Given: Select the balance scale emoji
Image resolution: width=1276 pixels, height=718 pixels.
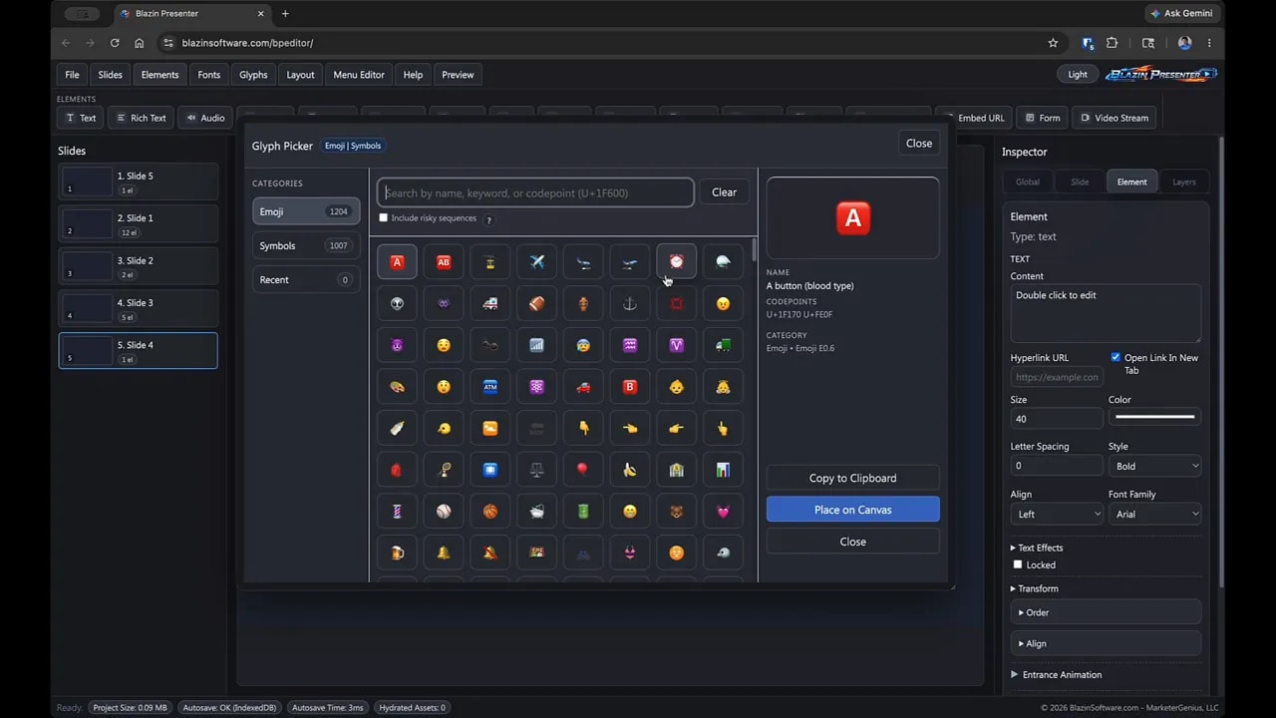Looking at the screenshot, I should point(536,470).
